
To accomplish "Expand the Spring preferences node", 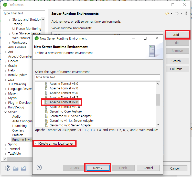I will point(6,145).
